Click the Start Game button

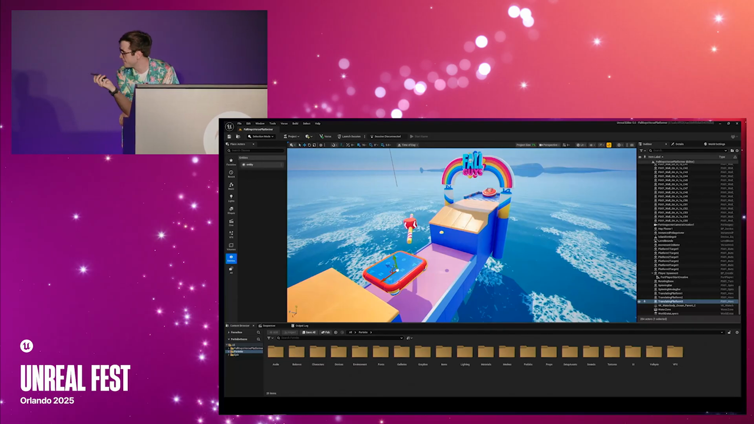(419, 136)
